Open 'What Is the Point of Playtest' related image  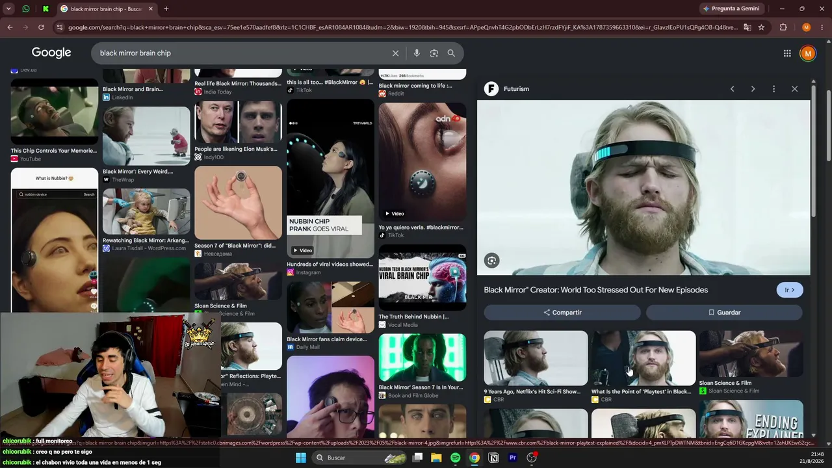pyautogui.click(x=643, y=358)
